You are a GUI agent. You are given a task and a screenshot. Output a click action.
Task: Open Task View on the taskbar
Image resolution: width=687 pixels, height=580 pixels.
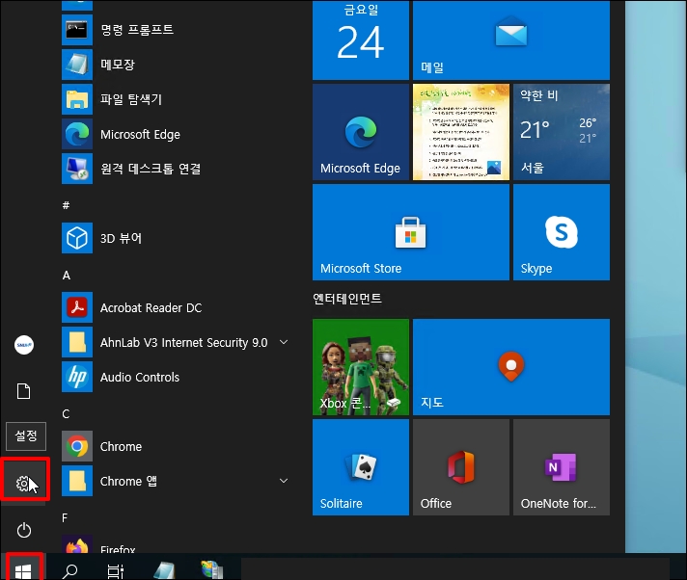[x=115, y=570]
